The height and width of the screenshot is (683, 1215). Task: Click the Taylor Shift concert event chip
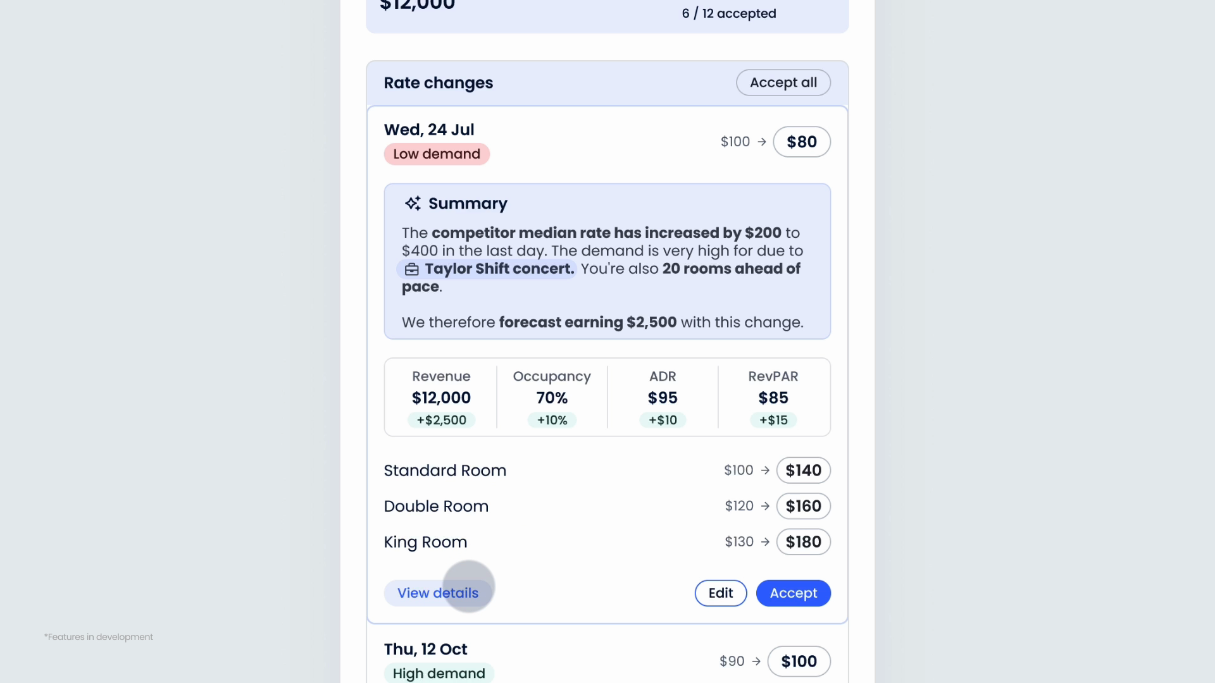tap(486, 269)
